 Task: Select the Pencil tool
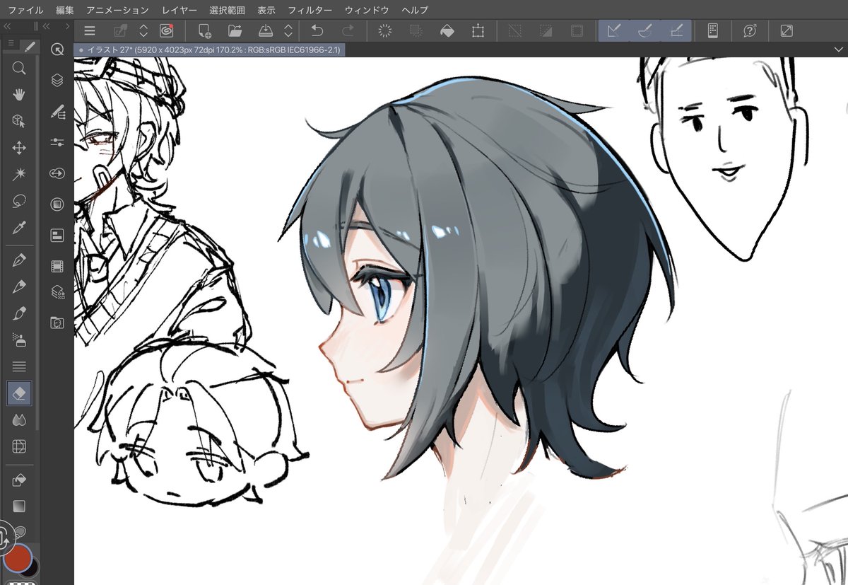[19, 286]
